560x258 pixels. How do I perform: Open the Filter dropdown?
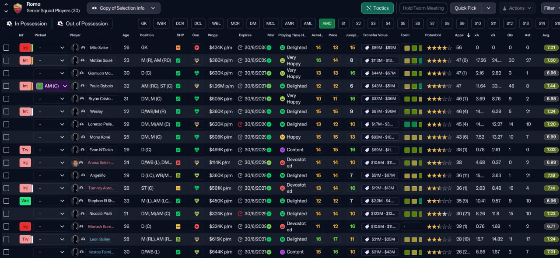(550, 8)
